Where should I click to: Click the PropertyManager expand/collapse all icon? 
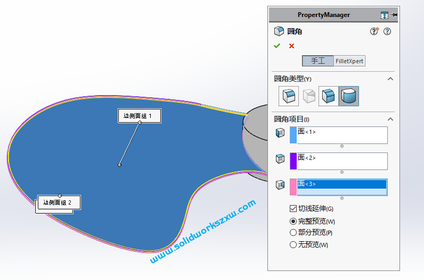(384, 15)
